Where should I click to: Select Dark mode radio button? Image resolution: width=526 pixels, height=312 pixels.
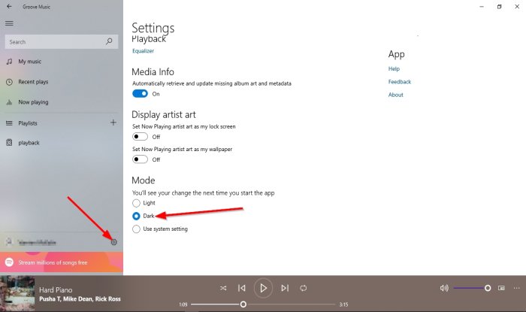(x=136, y=216)
